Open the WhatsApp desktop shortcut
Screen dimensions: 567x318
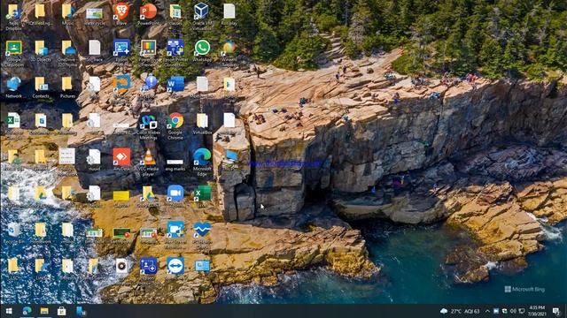202,50
